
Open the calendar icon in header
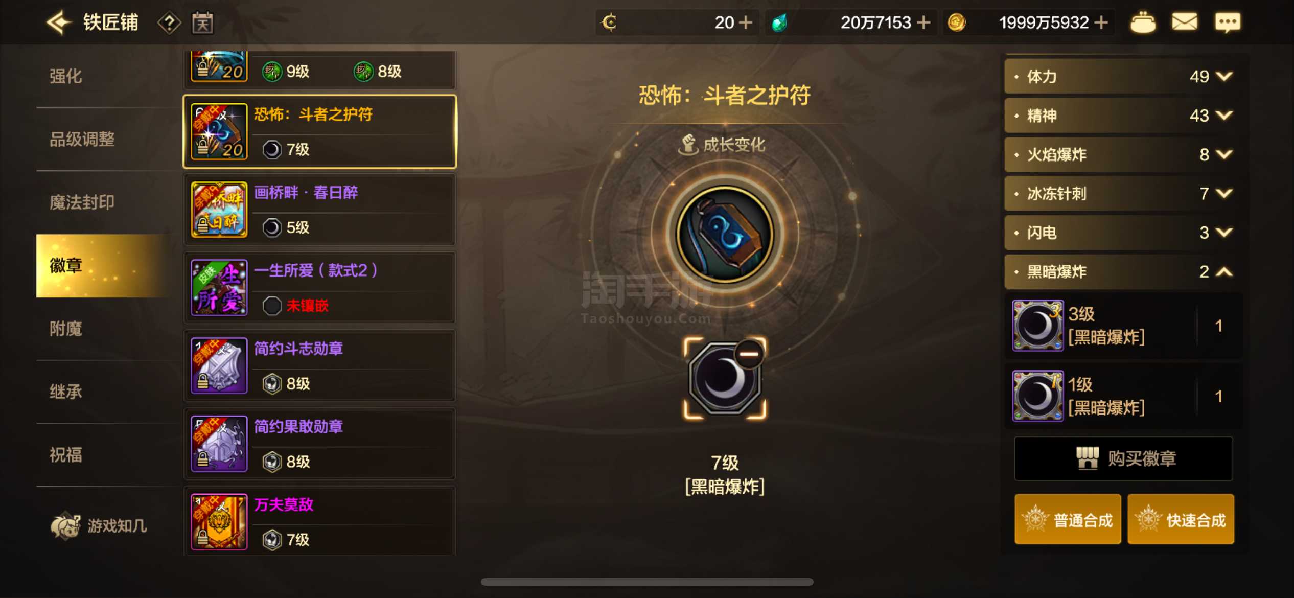(202, 23)
